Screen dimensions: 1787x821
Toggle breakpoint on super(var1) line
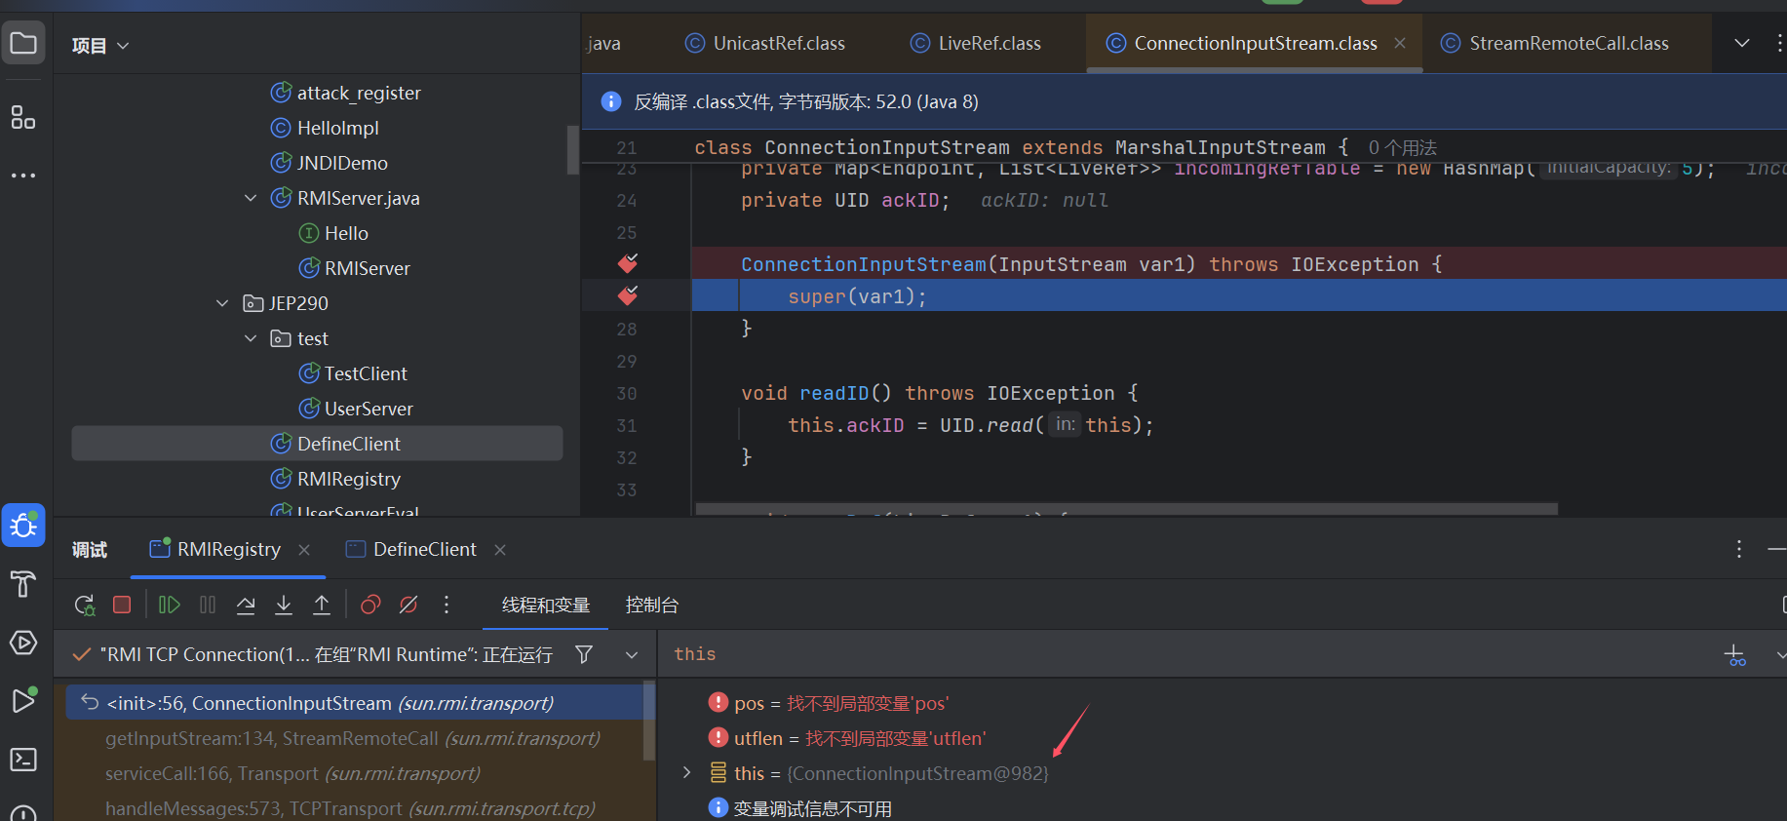point(628,294)
